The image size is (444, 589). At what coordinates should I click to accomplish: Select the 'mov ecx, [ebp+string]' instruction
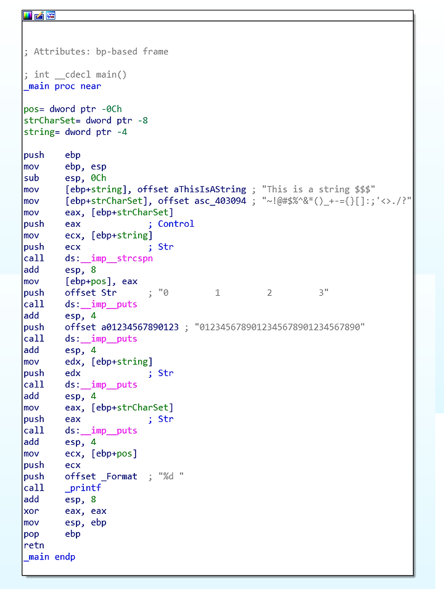coord(88,235)
